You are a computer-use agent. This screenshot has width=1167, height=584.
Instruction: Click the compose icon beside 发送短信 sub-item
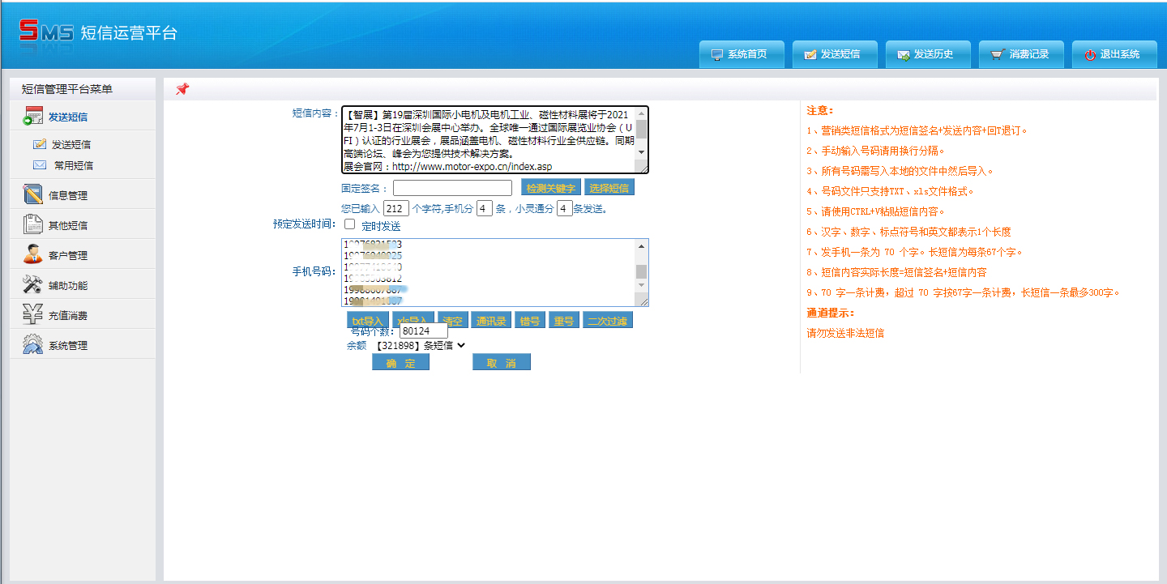coord(40,144)
